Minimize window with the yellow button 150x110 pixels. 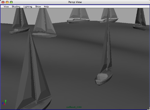(x=7, y=2)
